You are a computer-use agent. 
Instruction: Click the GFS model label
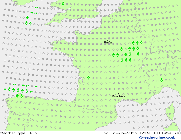click(33, 133)
